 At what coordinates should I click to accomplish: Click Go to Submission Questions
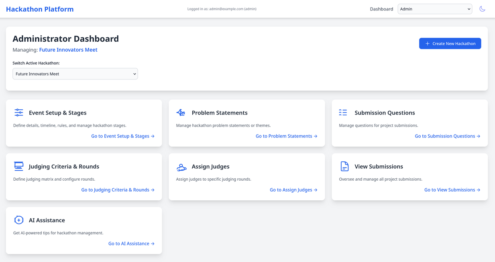click(447, 136)
